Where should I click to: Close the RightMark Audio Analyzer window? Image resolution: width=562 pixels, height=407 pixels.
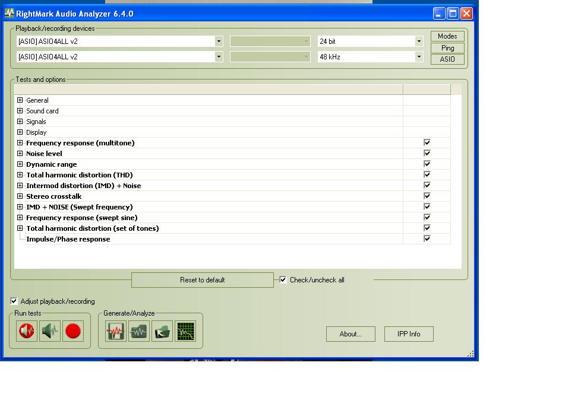pyautogui.click(x=466, y=14)
